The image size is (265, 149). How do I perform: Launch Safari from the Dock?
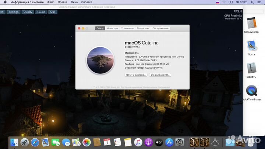pos(35,142)
